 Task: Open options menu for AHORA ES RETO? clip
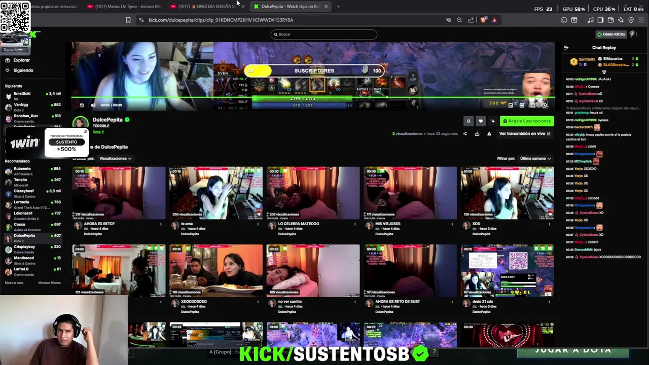(x=161, y=224)
